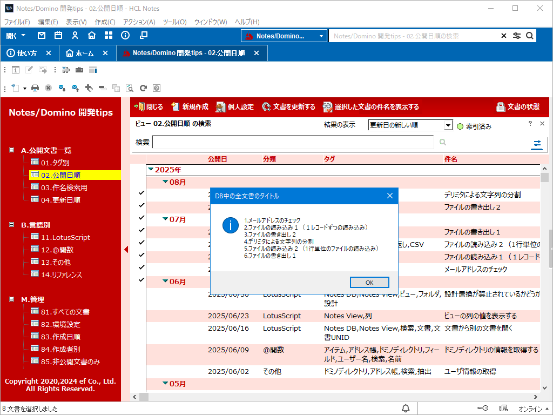Open the Contacts person icon
Screen dimensions: 553x415
[75, 36]
